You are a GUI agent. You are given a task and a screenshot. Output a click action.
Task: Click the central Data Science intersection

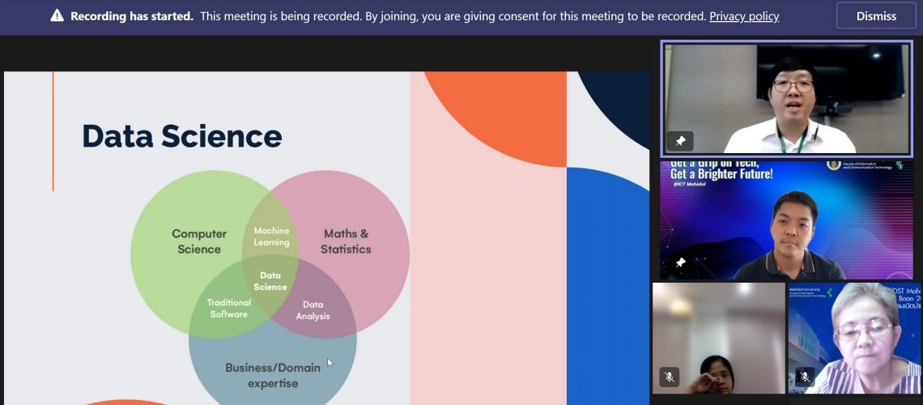pyautogui.click(x=270, y=281)
